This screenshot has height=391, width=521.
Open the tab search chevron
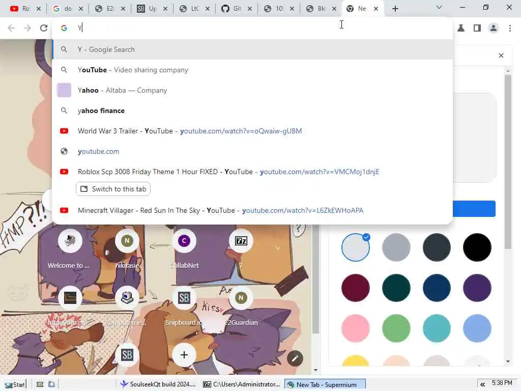[x=439, y=7]
